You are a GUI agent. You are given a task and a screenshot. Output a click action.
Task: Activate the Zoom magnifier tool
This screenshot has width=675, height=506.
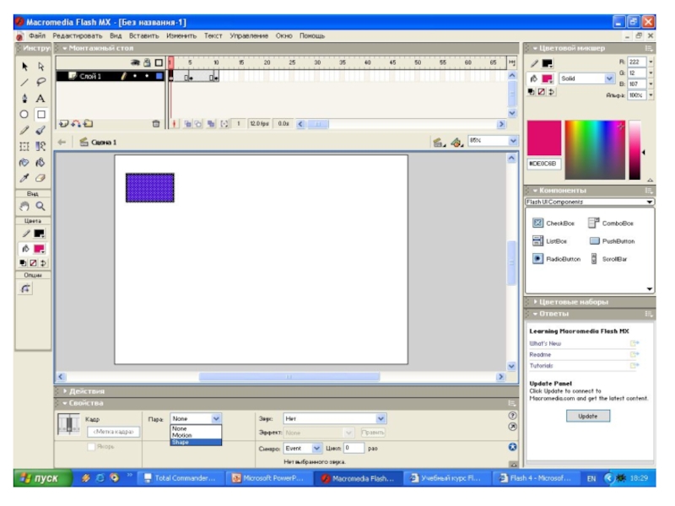click(x=40, y=205)
